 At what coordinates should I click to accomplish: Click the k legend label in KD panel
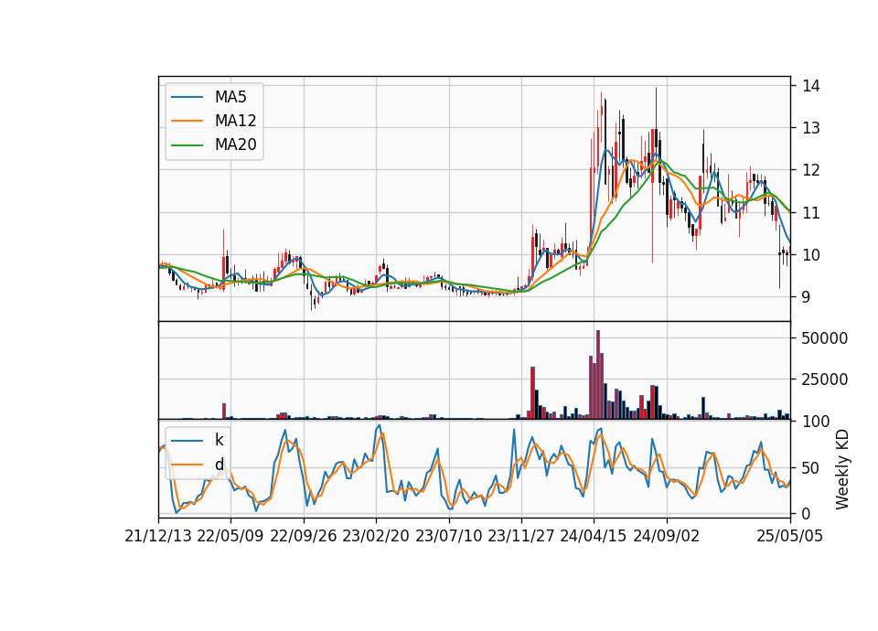219,440
